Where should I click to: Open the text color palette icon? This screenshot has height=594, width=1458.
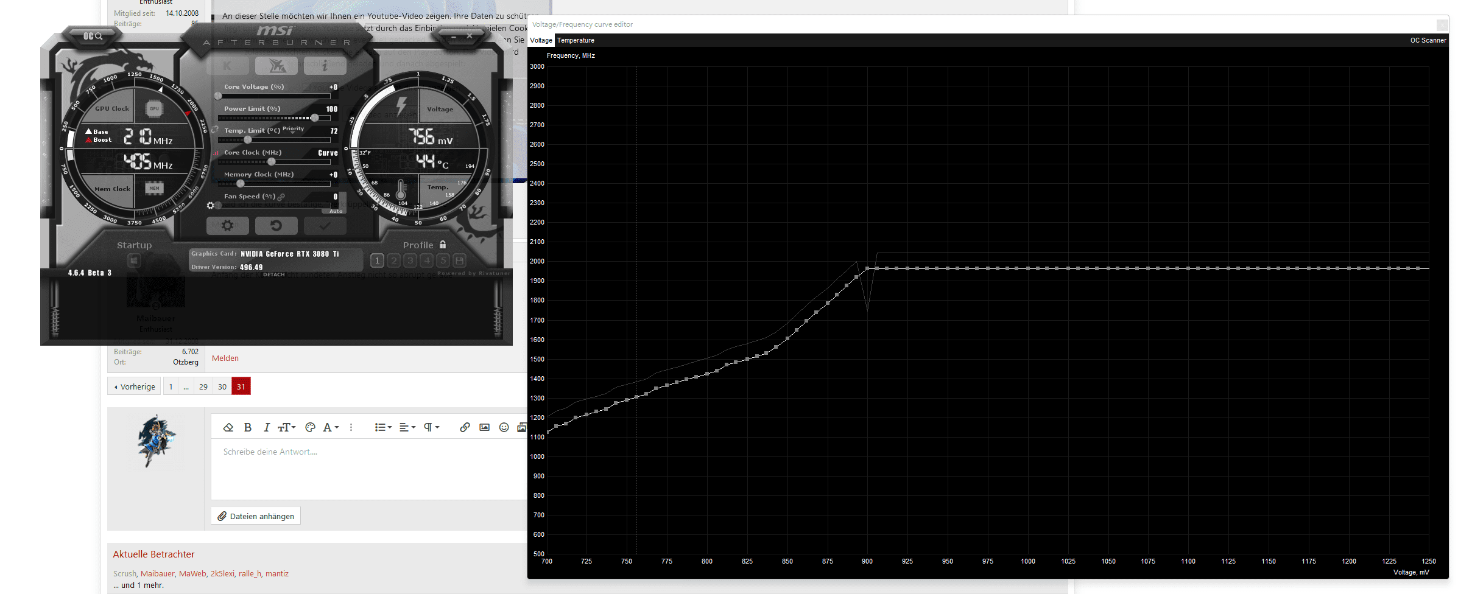310,427
